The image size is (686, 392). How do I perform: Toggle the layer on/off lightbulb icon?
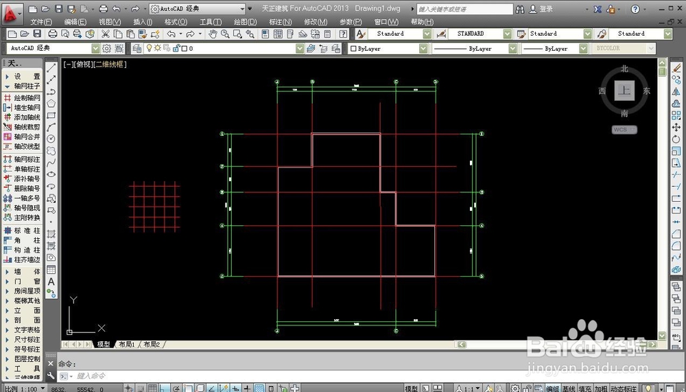[149, 48]
